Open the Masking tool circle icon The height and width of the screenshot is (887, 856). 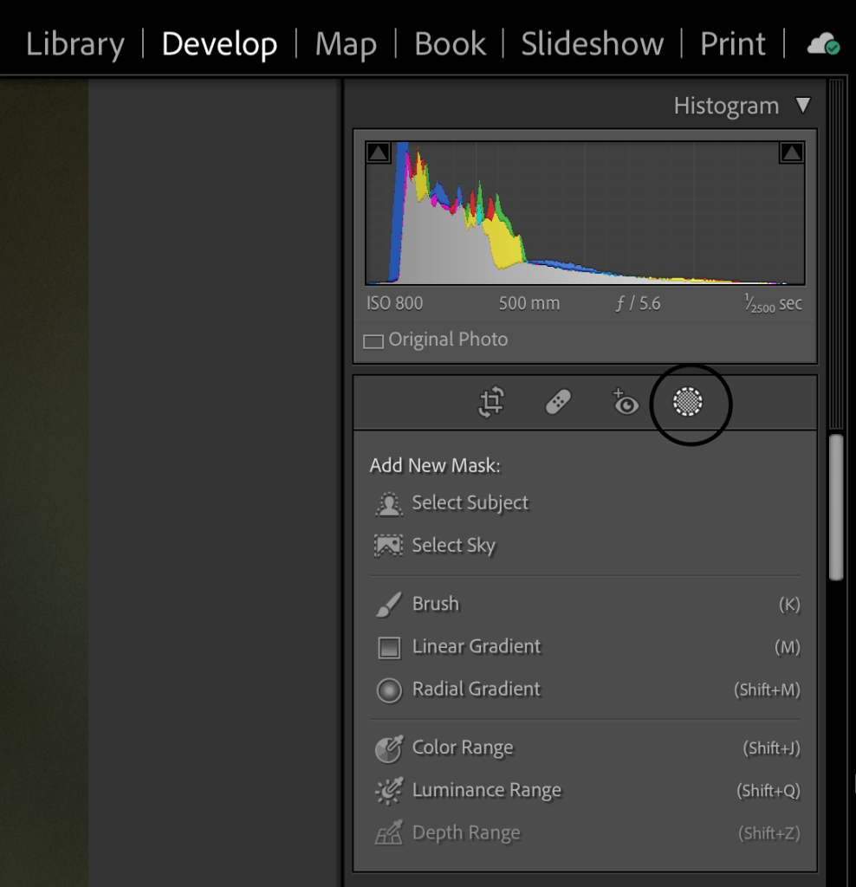pos(689,403)
